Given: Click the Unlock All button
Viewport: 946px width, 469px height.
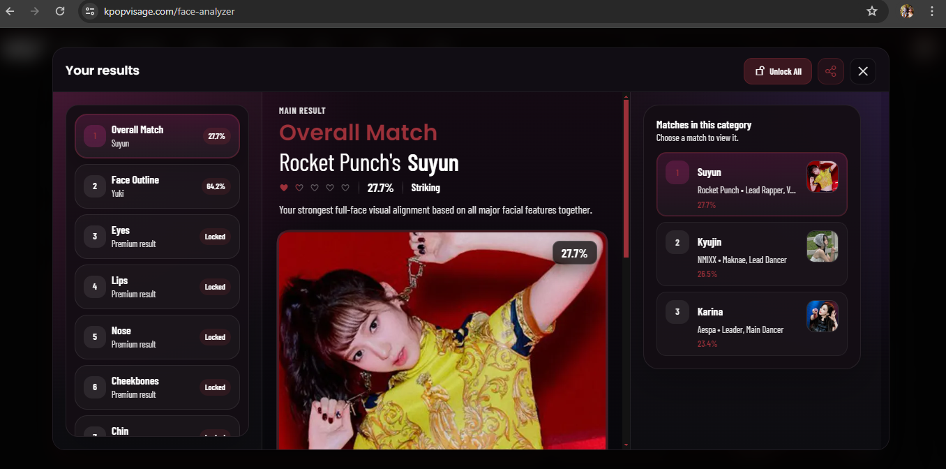Looking at the screenshot, I should coord(778,71).
